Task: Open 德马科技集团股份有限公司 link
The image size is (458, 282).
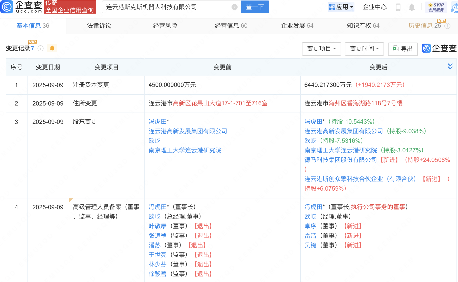Action: tap(340, 160)
